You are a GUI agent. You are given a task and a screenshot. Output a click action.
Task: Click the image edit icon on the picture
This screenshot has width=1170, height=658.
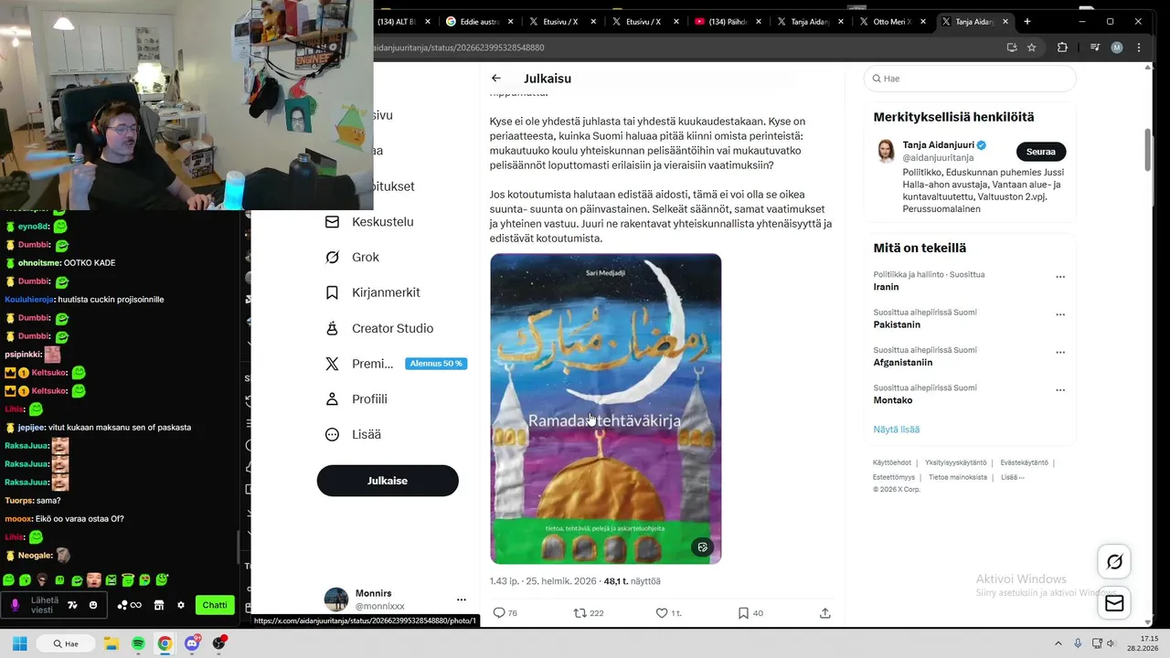(702, 547)
